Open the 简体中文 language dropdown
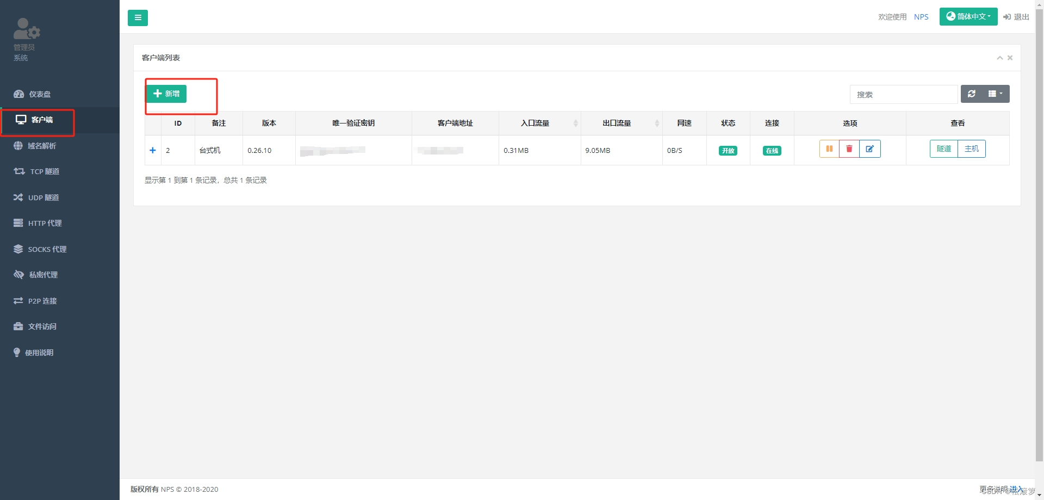Screen dimensions: 1044x500 (968, 16)
